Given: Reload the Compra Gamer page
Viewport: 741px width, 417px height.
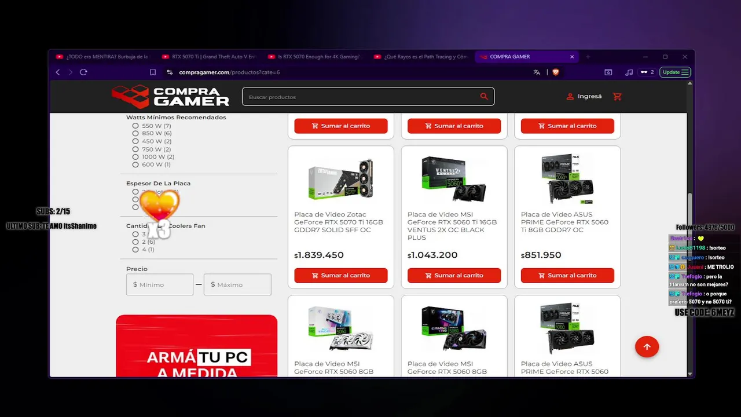Looking at the screenshot, I should 83,72.
